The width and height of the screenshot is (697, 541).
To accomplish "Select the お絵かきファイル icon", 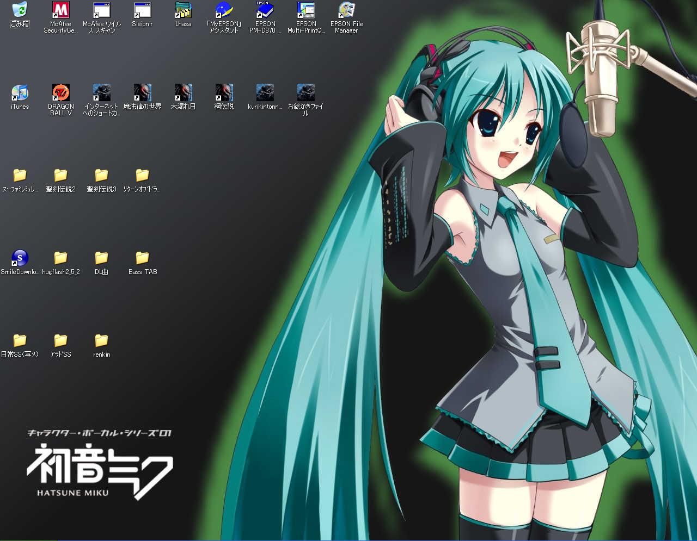I will coord(306,100).
